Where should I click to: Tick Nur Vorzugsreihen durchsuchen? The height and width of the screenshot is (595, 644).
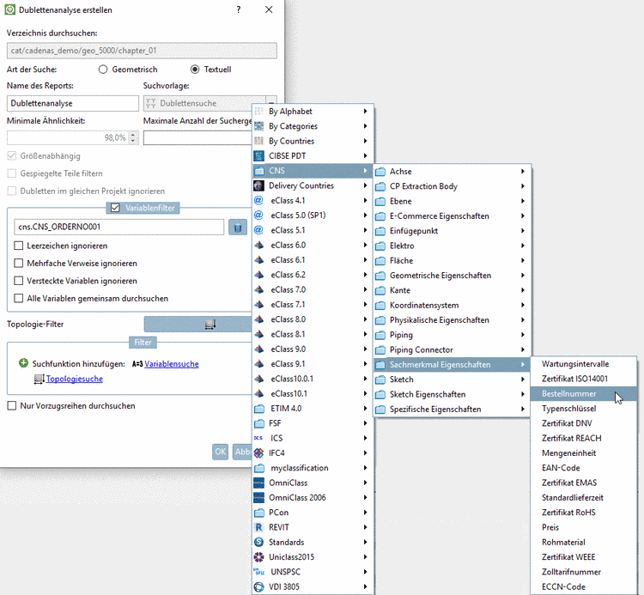point(12,406)
